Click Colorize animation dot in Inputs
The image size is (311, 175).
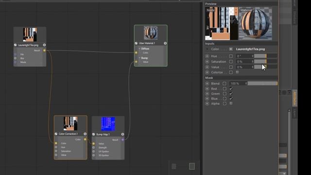(207, 72)
